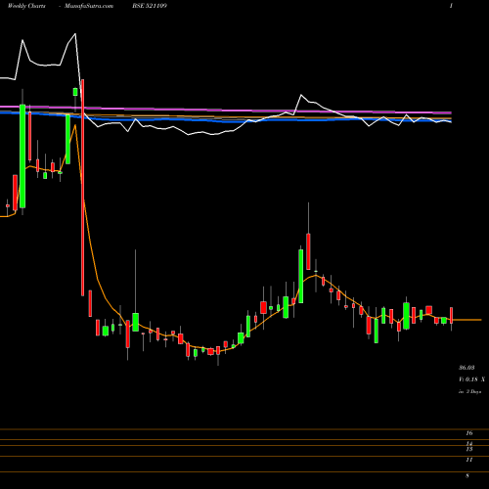Click the "14" axis label
The image size is (489, 489).
point(469,444)
